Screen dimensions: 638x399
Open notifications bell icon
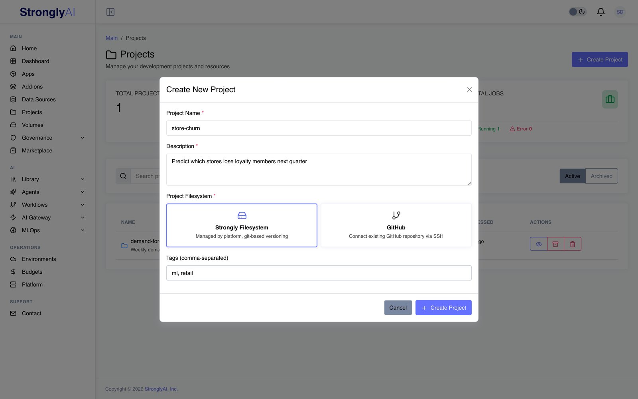tap(601, 12)
